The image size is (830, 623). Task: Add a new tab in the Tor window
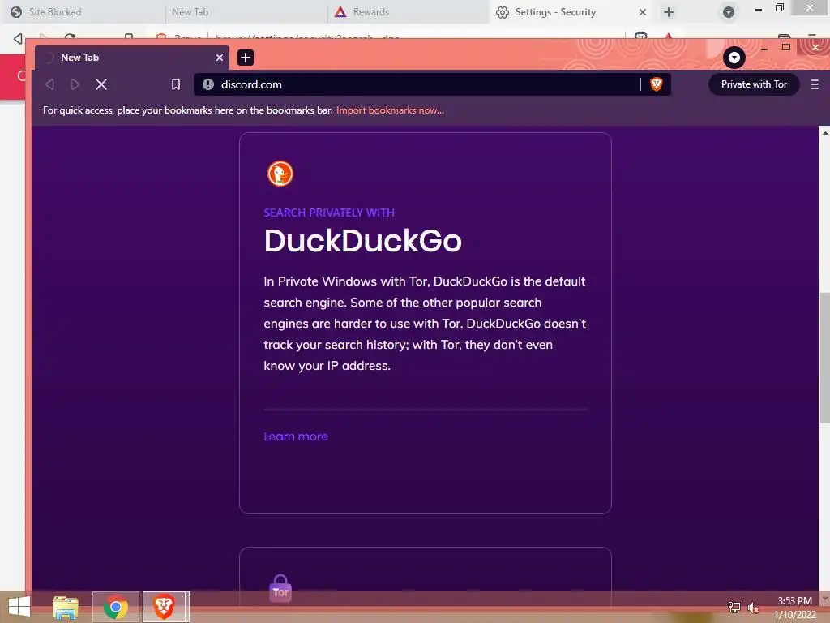click(x=246, y=58)
